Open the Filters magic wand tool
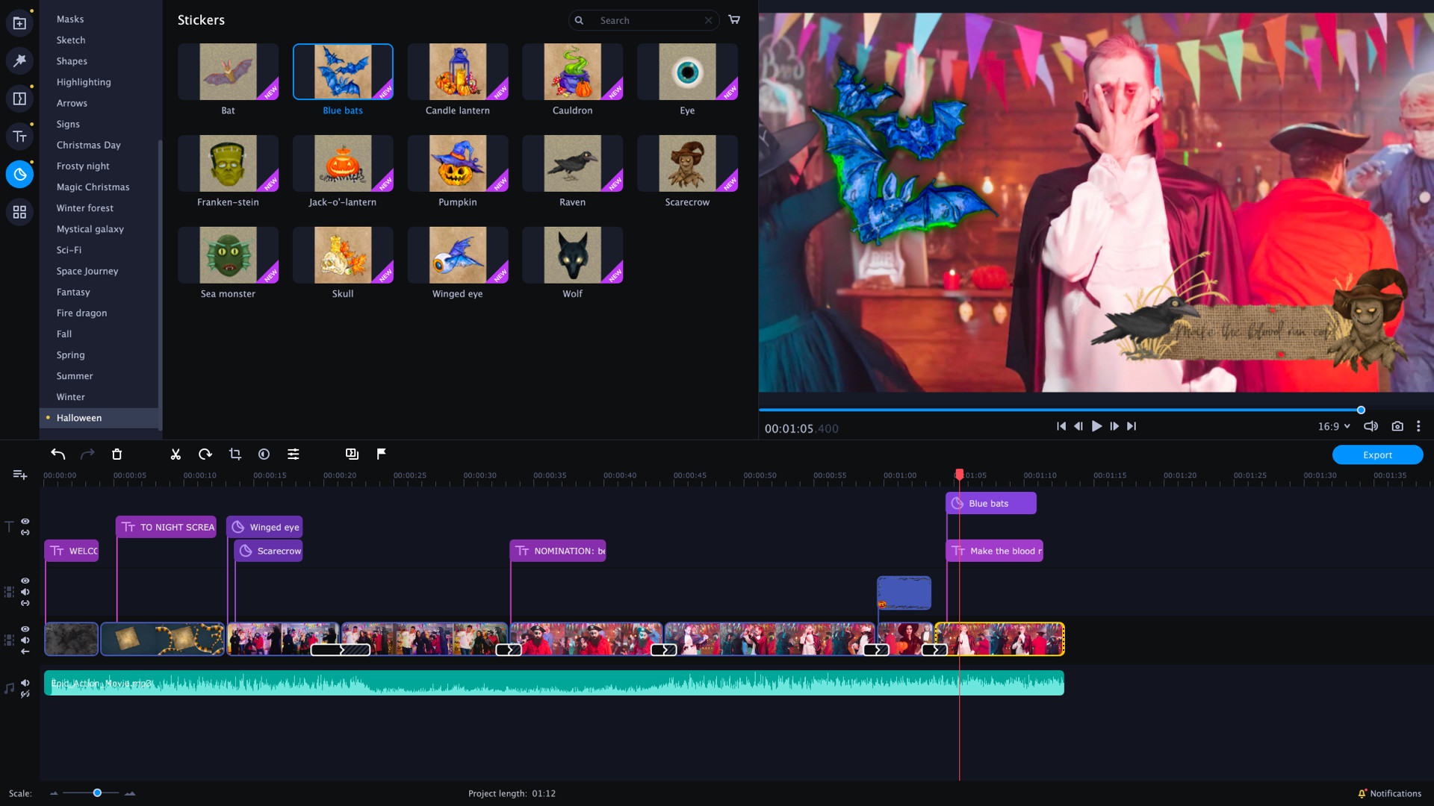Viewport: 1434px width, 806px height. [x=19, y=61]
